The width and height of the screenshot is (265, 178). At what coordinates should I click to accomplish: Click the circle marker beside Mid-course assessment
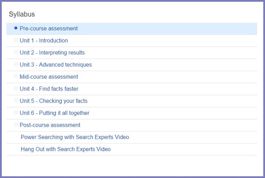[16, 76]
